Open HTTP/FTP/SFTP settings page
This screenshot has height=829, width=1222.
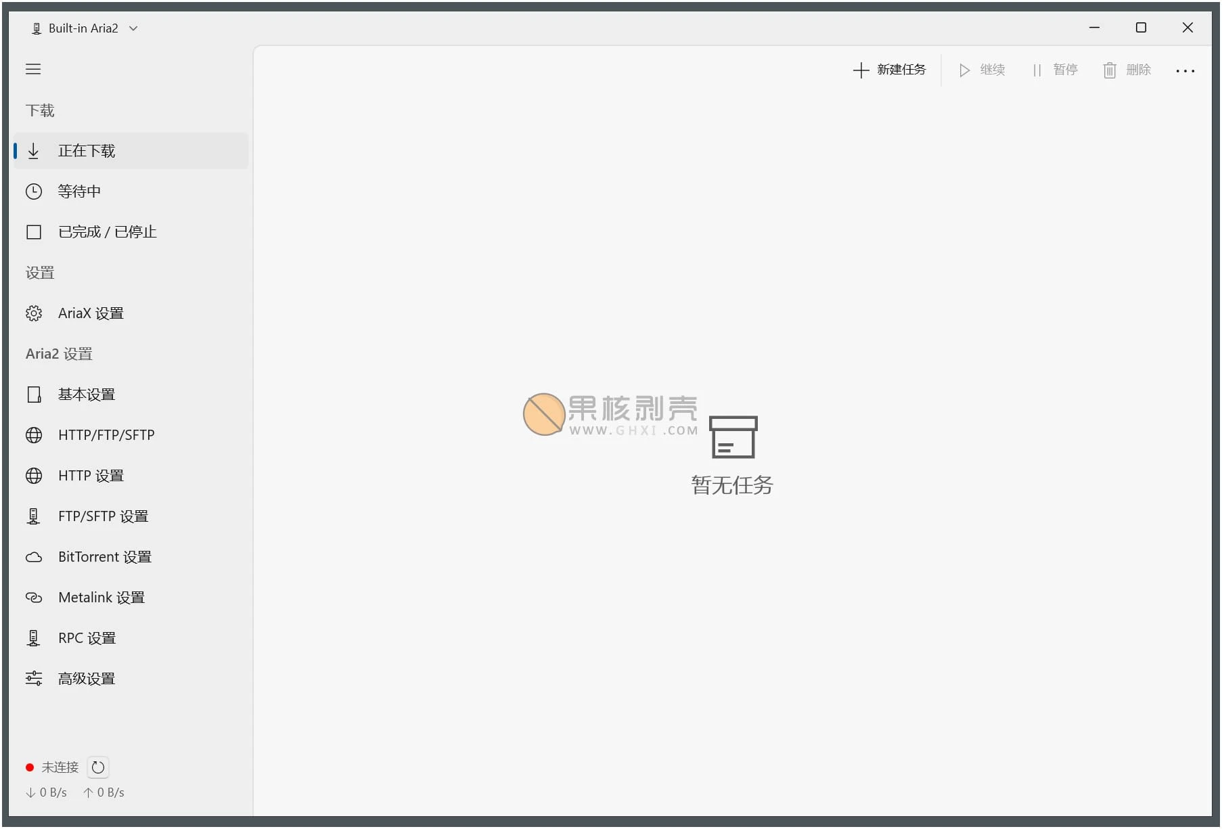131,435
